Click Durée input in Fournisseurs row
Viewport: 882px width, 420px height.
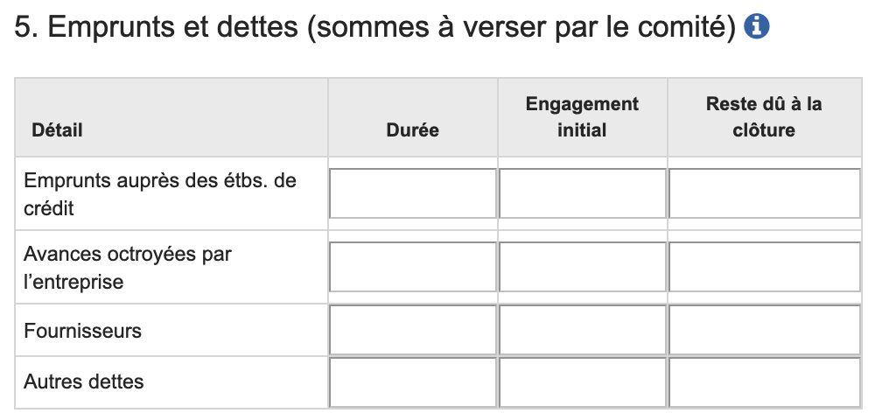tap(413, 331)
